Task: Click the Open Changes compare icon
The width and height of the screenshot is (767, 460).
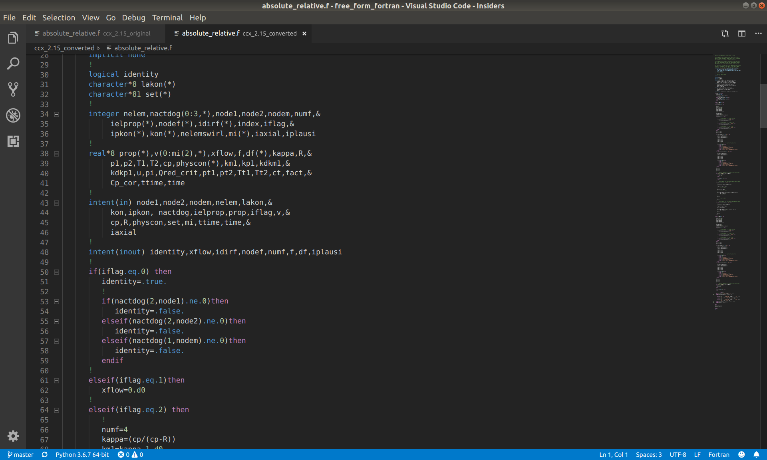Action: 725,34
